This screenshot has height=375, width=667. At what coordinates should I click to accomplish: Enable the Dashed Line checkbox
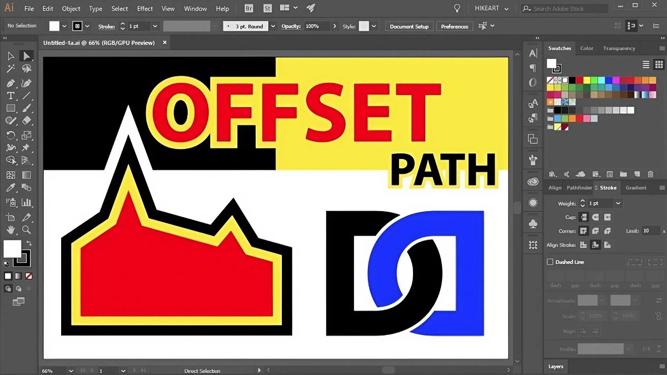pyautogui.click(x=550, y=262)
